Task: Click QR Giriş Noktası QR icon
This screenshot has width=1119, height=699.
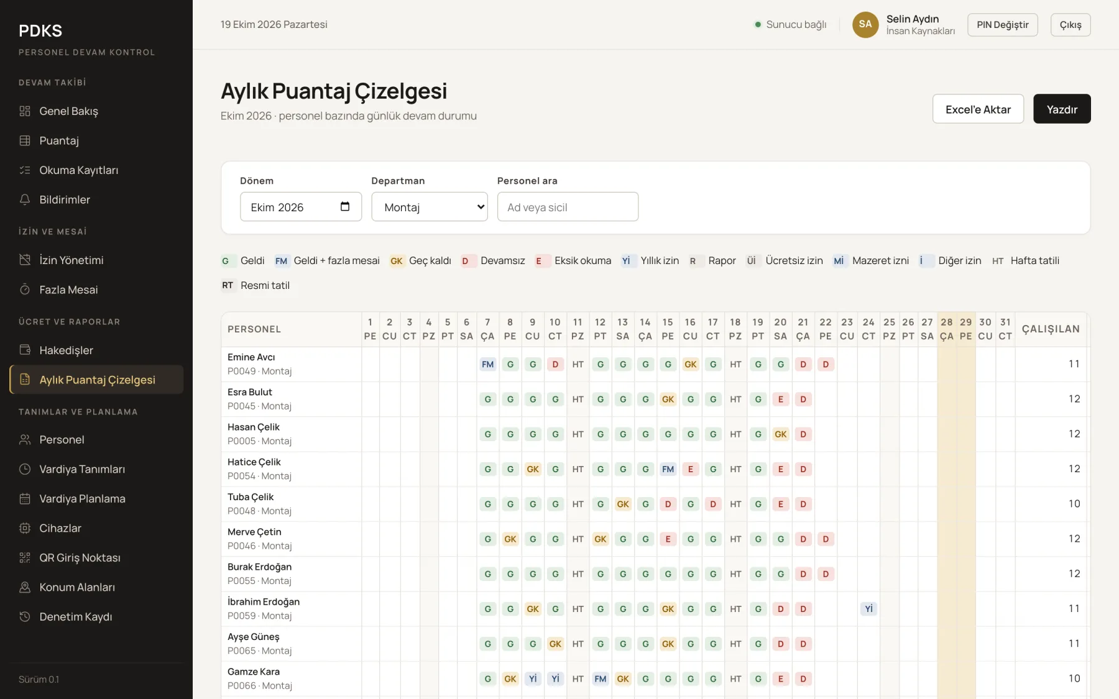Action: pos(25,557)
